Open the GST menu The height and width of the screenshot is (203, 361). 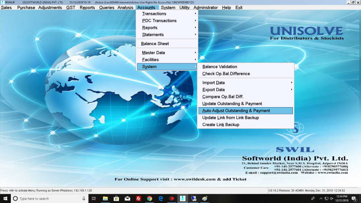pos(71,8)
